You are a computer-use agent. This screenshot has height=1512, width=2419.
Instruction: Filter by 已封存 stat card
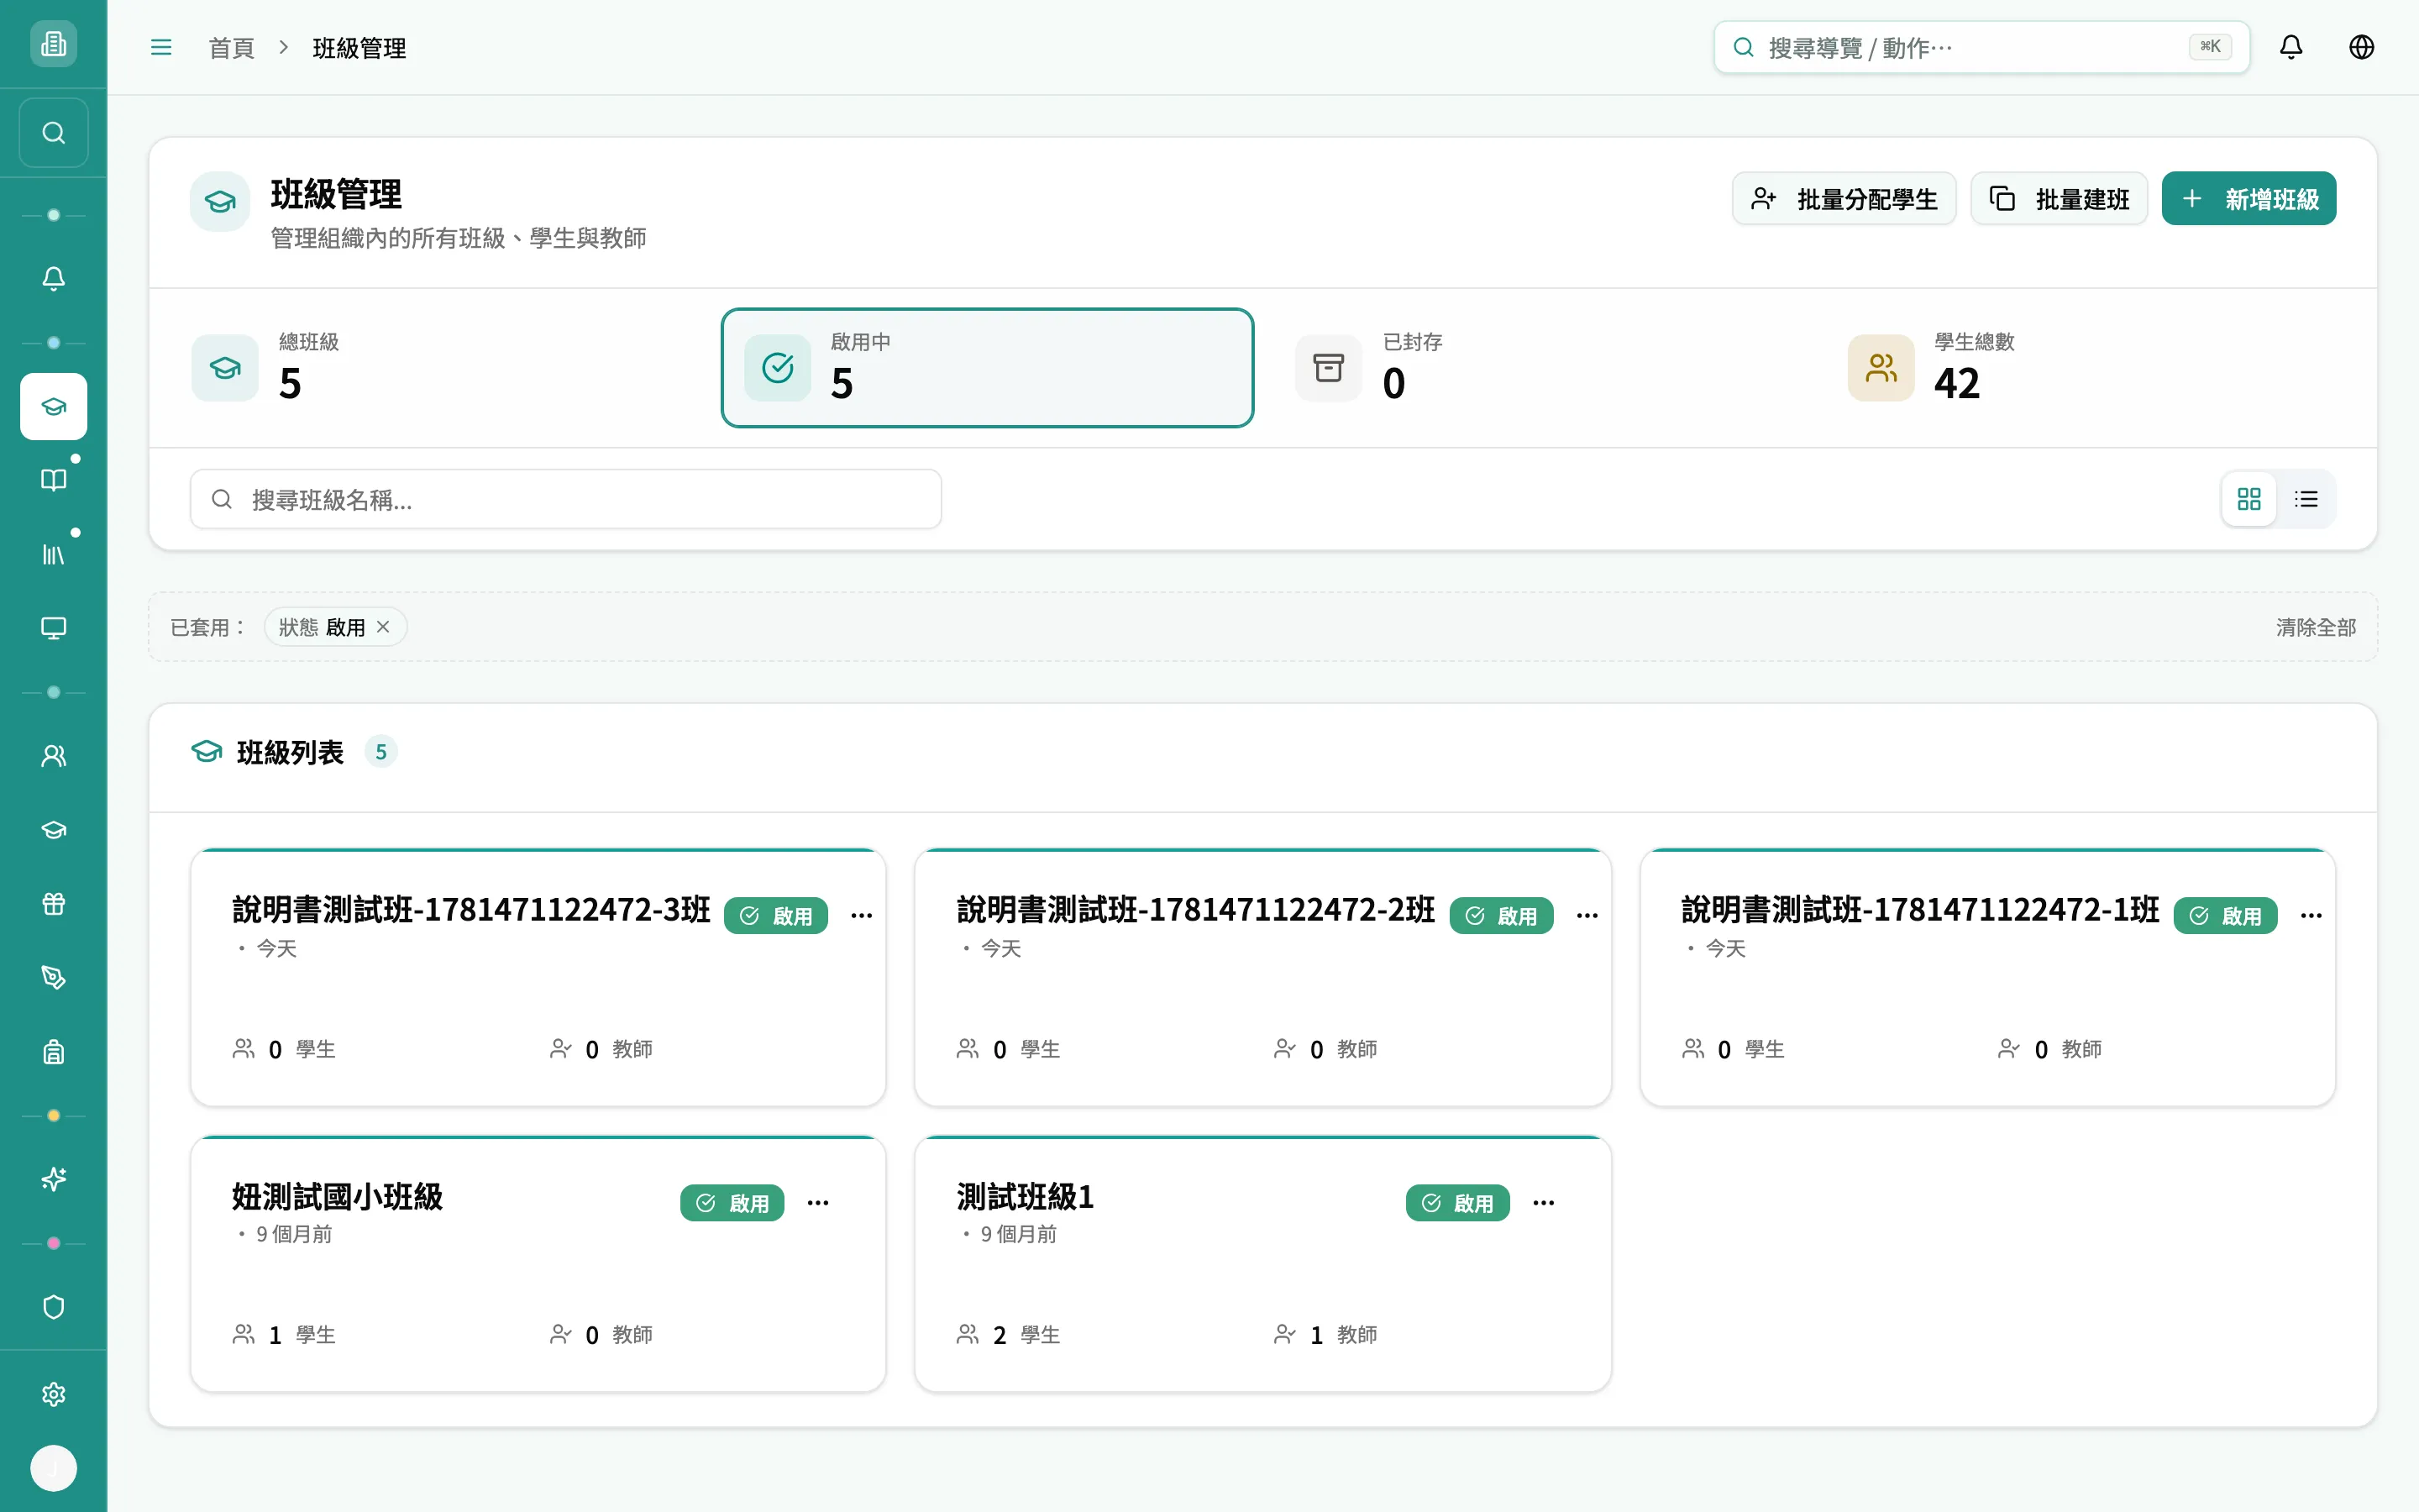[x=1540, y=368]
